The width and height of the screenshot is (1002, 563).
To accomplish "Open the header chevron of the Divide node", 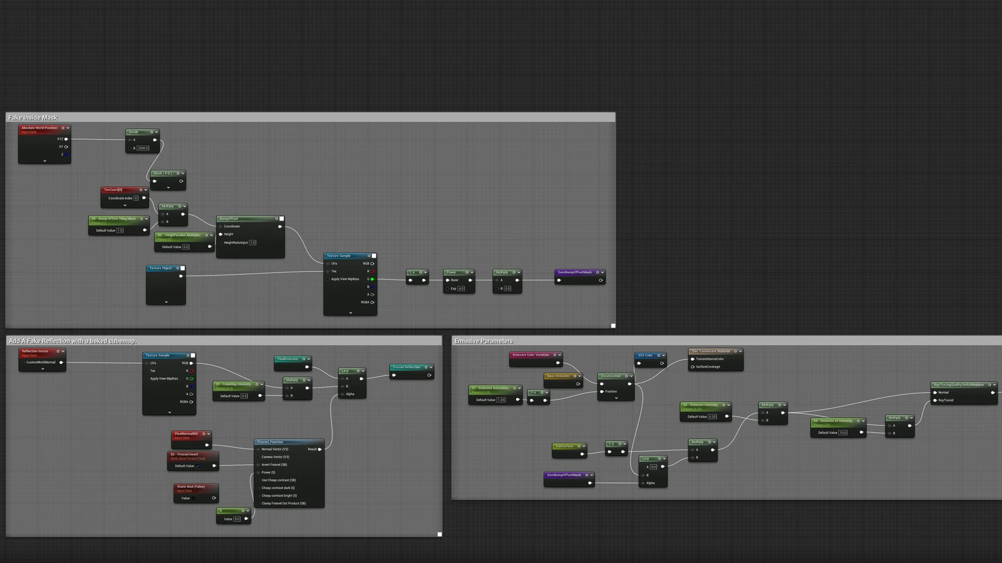I will click(156, 132).
